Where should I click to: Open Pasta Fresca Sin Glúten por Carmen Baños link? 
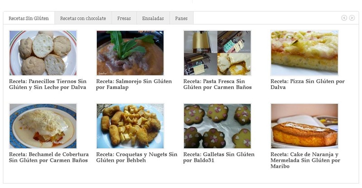[x=218, y=84]
